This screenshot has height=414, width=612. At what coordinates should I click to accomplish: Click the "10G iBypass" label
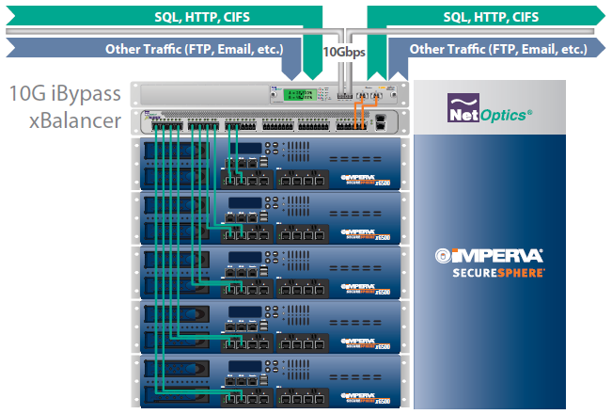coord(65,94)
